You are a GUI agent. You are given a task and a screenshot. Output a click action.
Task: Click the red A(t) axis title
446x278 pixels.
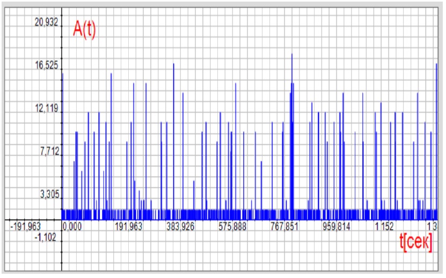tap(84, 29)
